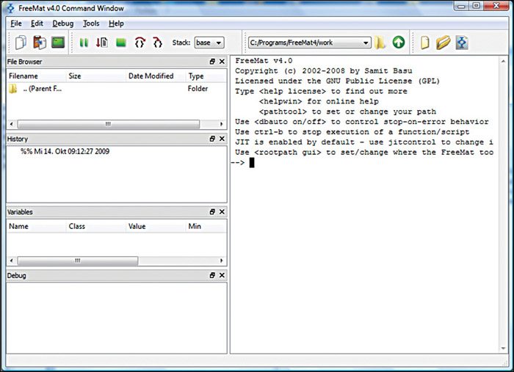Viewport: 514px width, 372px height.
Task: Close the File Browser panel
Action: tap(222, 62)
